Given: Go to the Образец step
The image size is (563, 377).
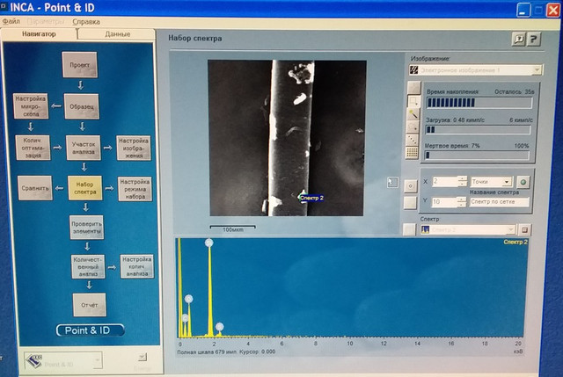Looking at the screenshot, I should point(82,106).
